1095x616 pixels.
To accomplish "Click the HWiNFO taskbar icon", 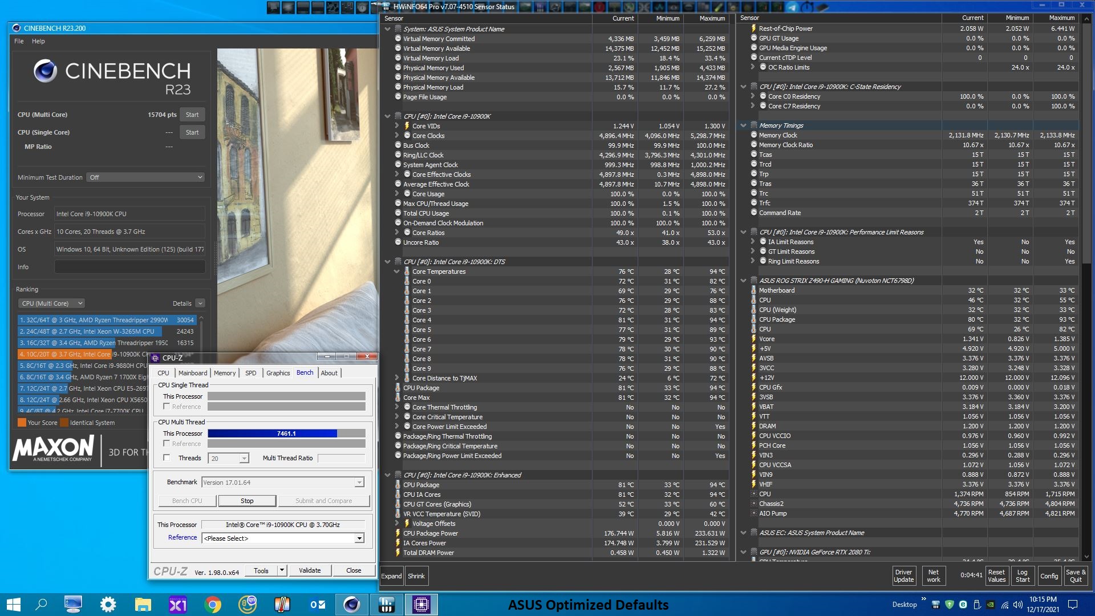I will tap(386, 605).
